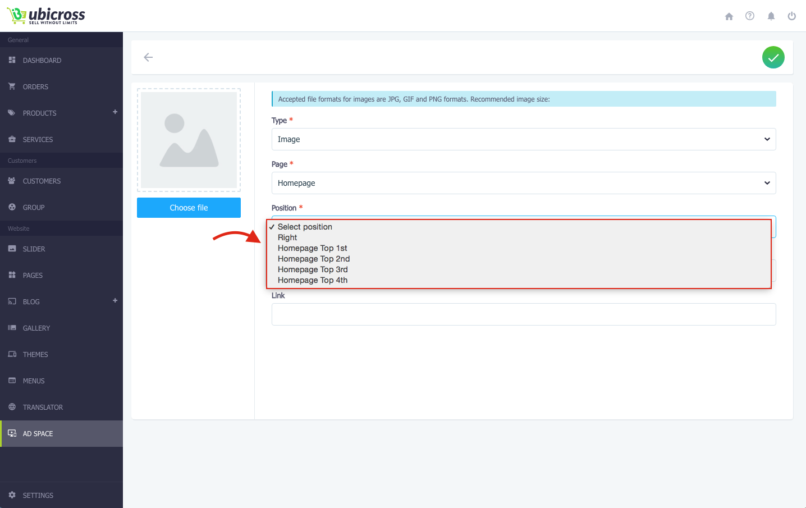Click the power logout icon

pyautogui.click(x=792, y=16)
